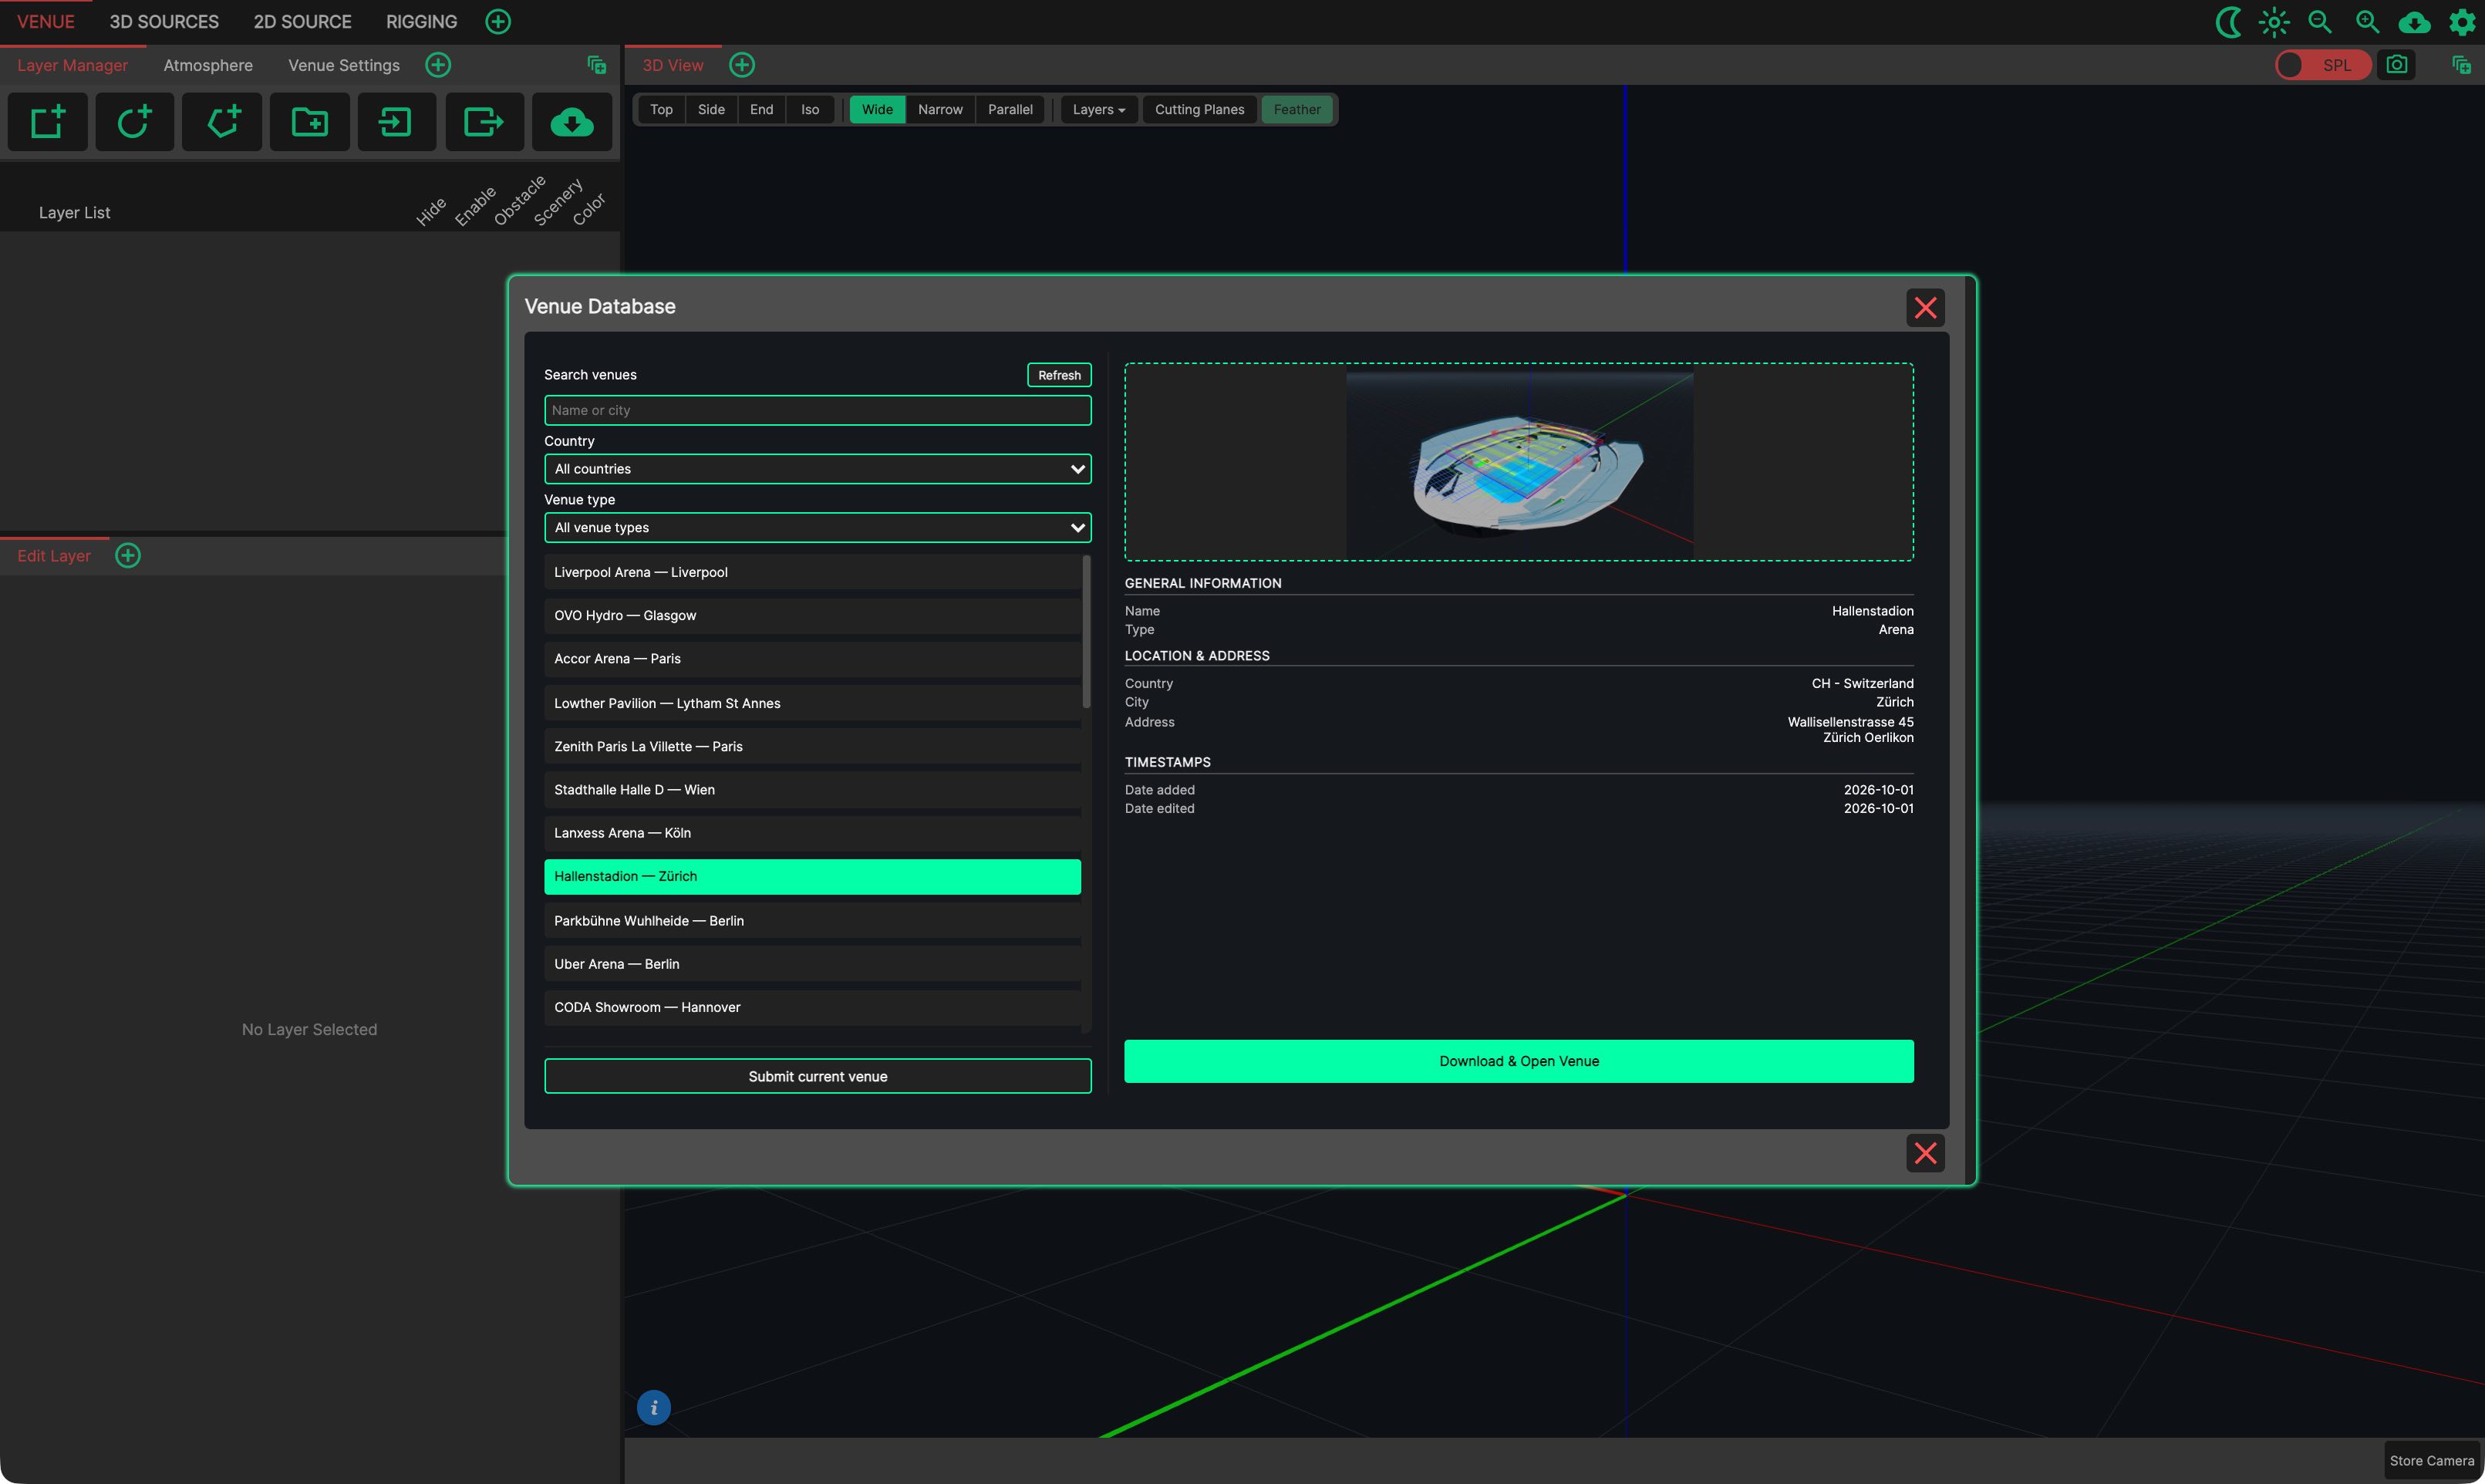Screen dimensions: 2485x1484
Task: Click the Store Camera button
Action: [2431, 1460]
